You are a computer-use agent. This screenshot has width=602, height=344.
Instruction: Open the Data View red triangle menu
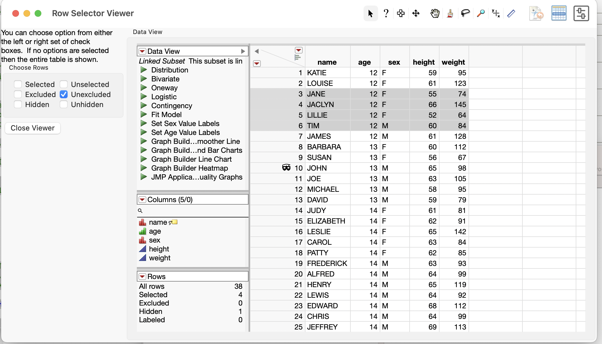[142, 51]
